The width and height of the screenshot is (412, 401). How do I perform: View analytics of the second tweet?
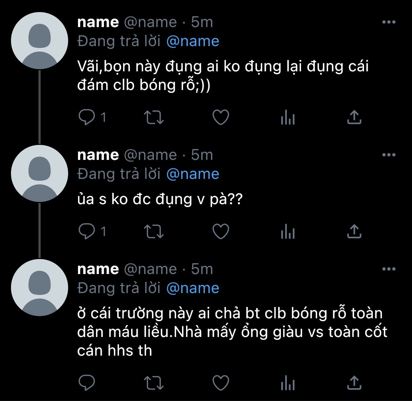click(288, 232)
